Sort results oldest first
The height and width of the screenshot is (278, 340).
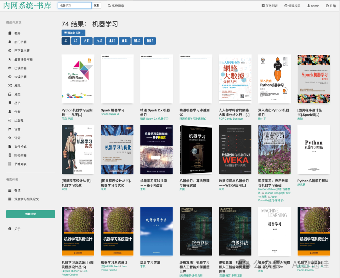click(75, 41)
